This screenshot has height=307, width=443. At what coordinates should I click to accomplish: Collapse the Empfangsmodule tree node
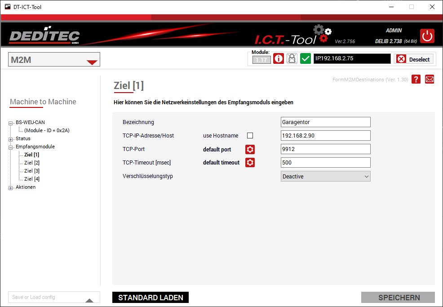coord(11,147)
